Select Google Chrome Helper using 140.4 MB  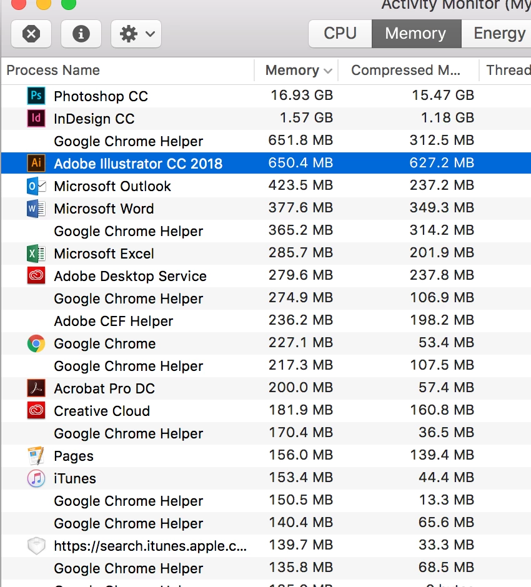tap(128, 523)
